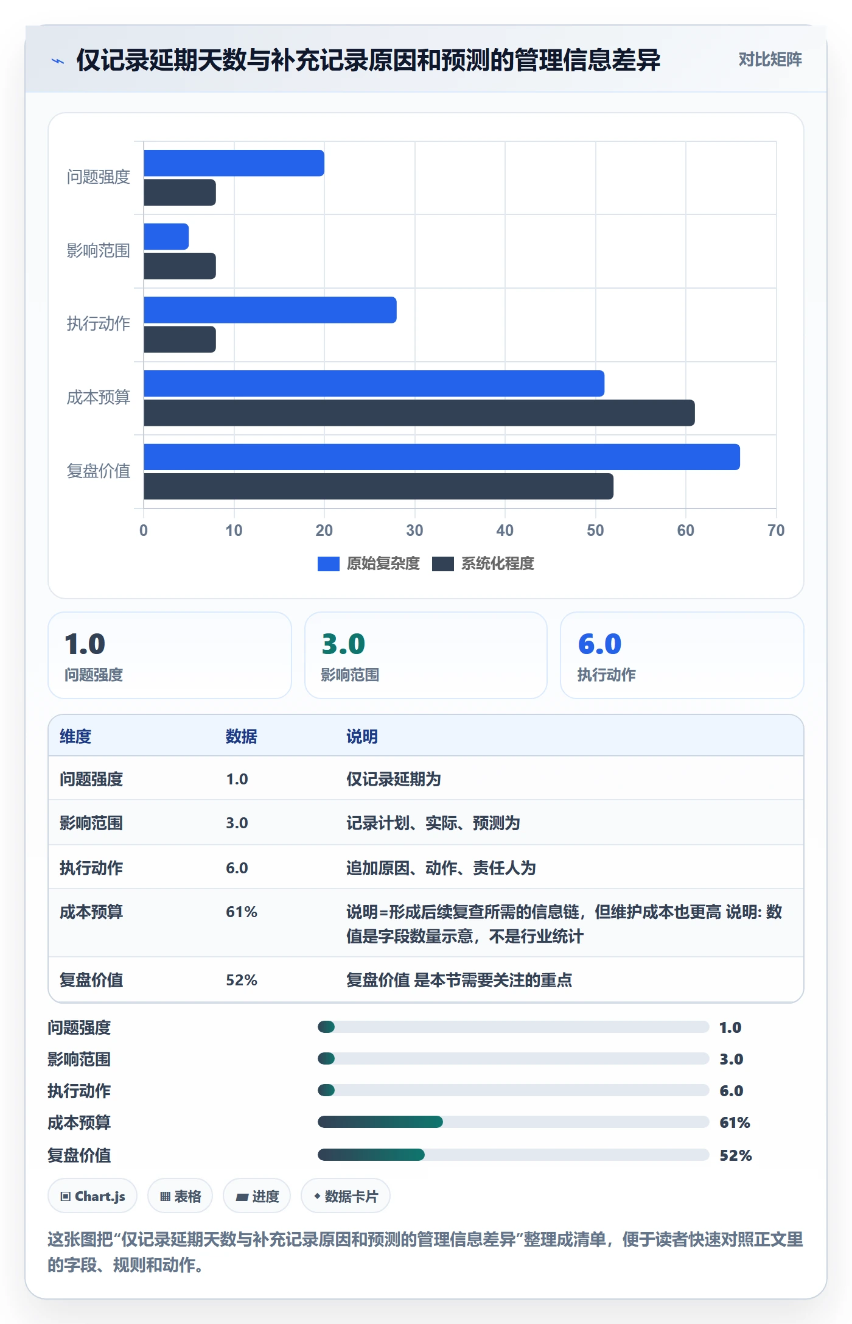Click the 成本预算 y-axis label in chart
This screenshot has height=1324, width=852.
[x=99, y=398]
